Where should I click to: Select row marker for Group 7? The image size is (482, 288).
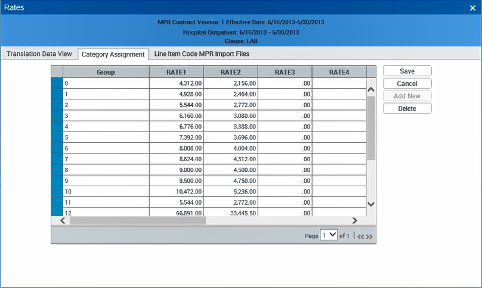pos(57,159)
